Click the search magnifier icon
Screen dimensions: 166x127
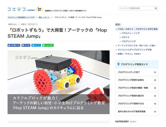[155, 8]
